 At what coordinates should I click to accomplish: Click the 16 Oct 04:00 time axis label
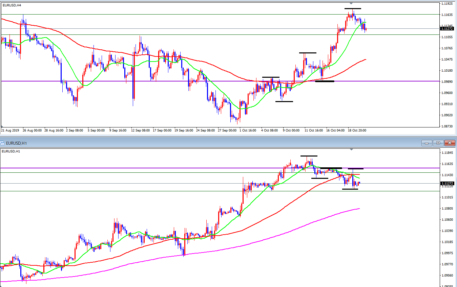point(336,130)
